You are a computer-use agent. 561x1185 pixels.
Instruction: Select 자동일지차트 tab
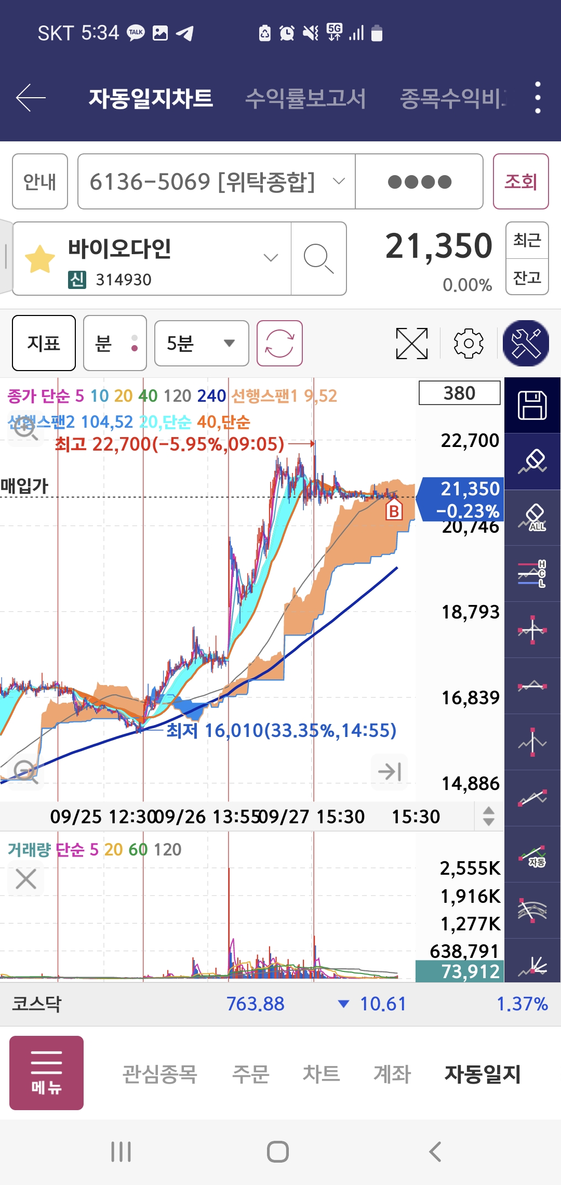pyautogui.click(x=151, y=98)
